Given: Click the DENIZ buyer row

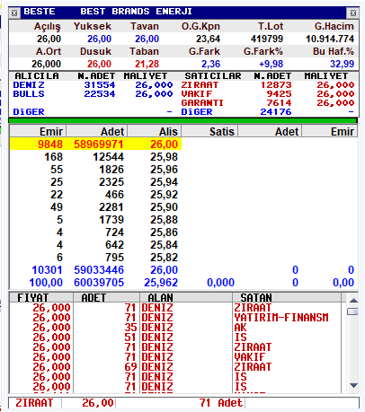Looking at the screenshot, I should click(x=93, y=85).
